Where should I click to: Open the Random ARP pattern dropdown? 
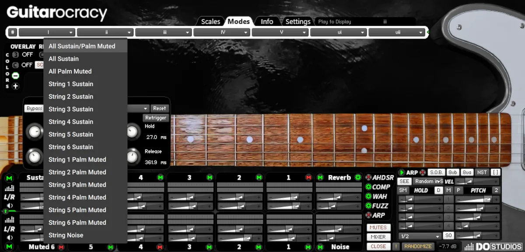tap(429, 181)
